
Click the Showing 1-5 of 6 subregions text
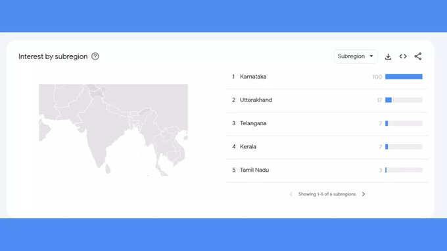(x=327, y=194)
